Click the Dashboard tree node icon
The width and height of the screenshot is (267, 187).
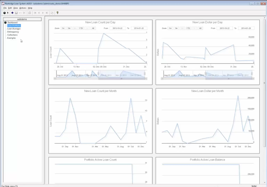pyautogui.click(x=5, y=23)
